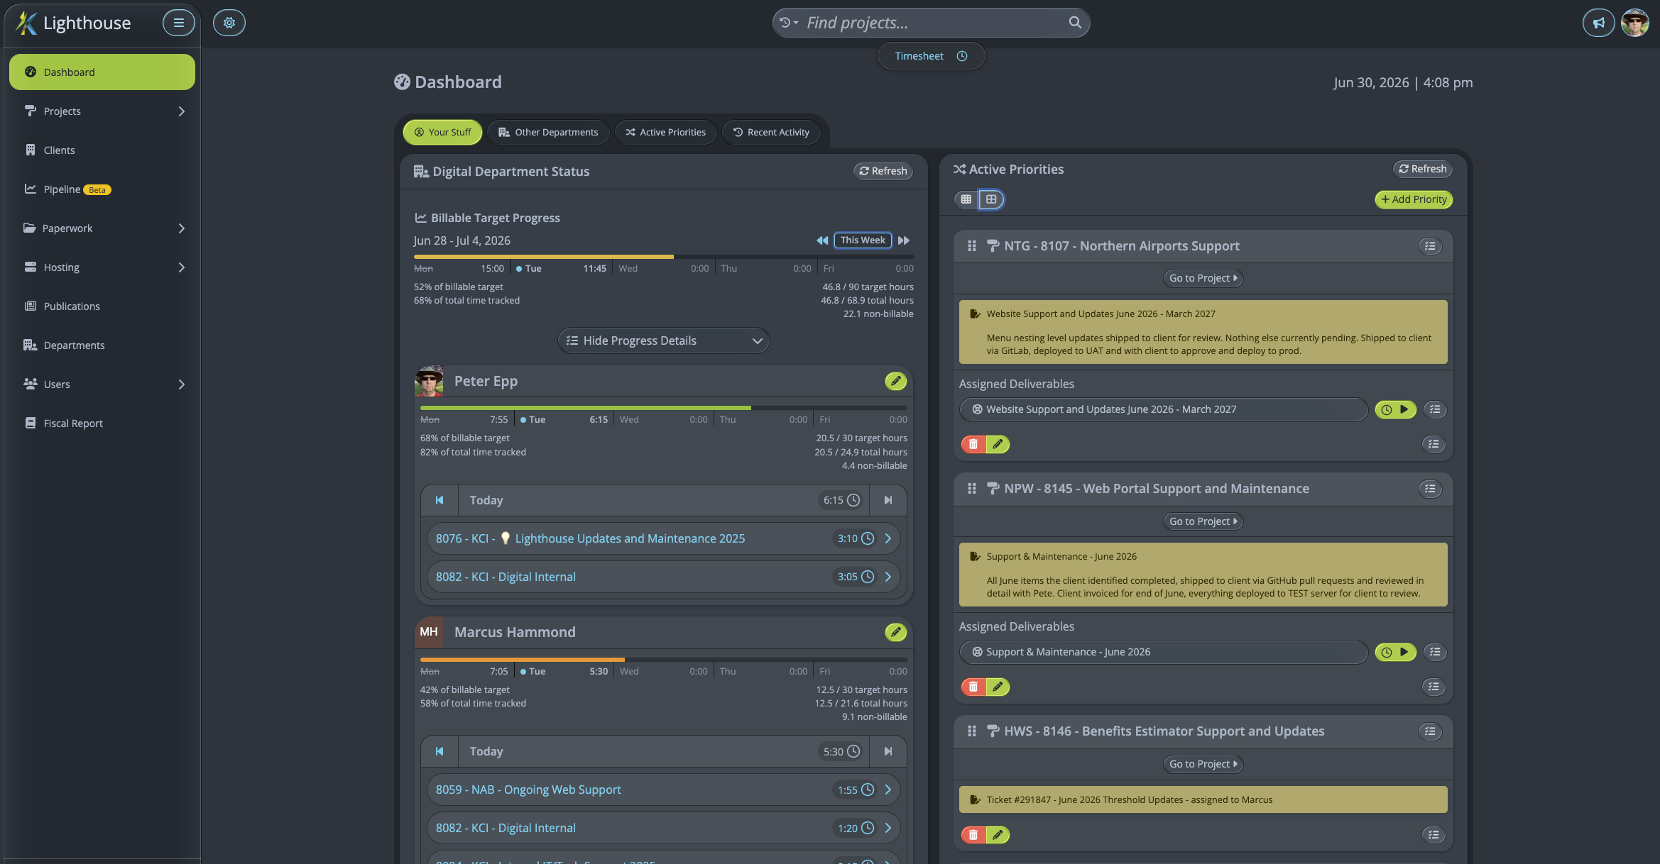This screenshot has height=864, width=1660.
Task: Open Pipeline Beta in the sidebar
Action: (x=102, y=189)
